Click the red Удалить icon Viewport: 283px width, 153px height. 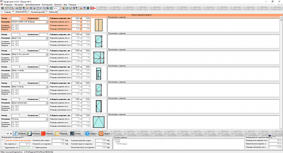43,134
